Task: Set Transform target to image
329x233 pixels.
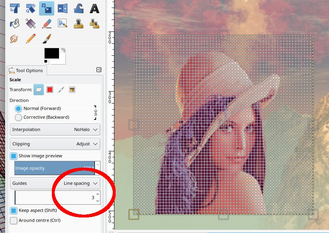Action: click(x=72, y=90)
